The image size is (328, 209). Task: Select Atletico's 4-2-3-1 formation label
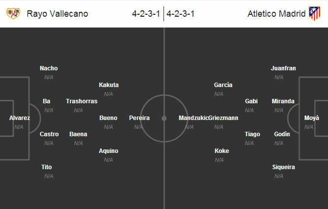(x=181, y=14)
